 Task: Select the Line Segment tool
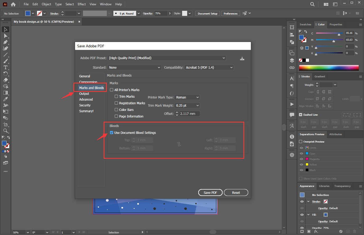[6, 55]
